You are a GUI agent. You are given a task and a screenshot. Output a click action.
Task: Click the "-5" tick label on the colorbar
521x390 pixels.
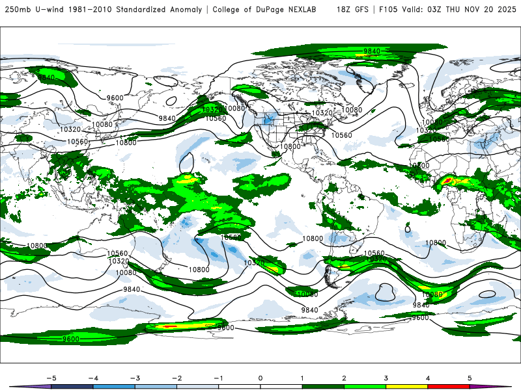click(x=51, y=378)
